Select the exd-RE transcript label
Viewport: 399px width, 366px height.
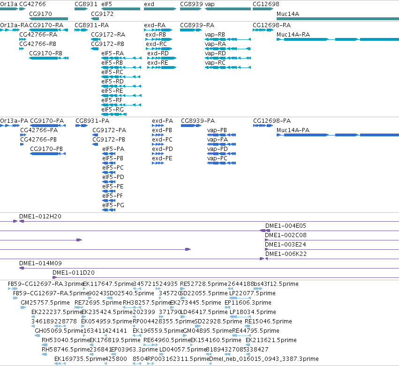coord(158,63)
